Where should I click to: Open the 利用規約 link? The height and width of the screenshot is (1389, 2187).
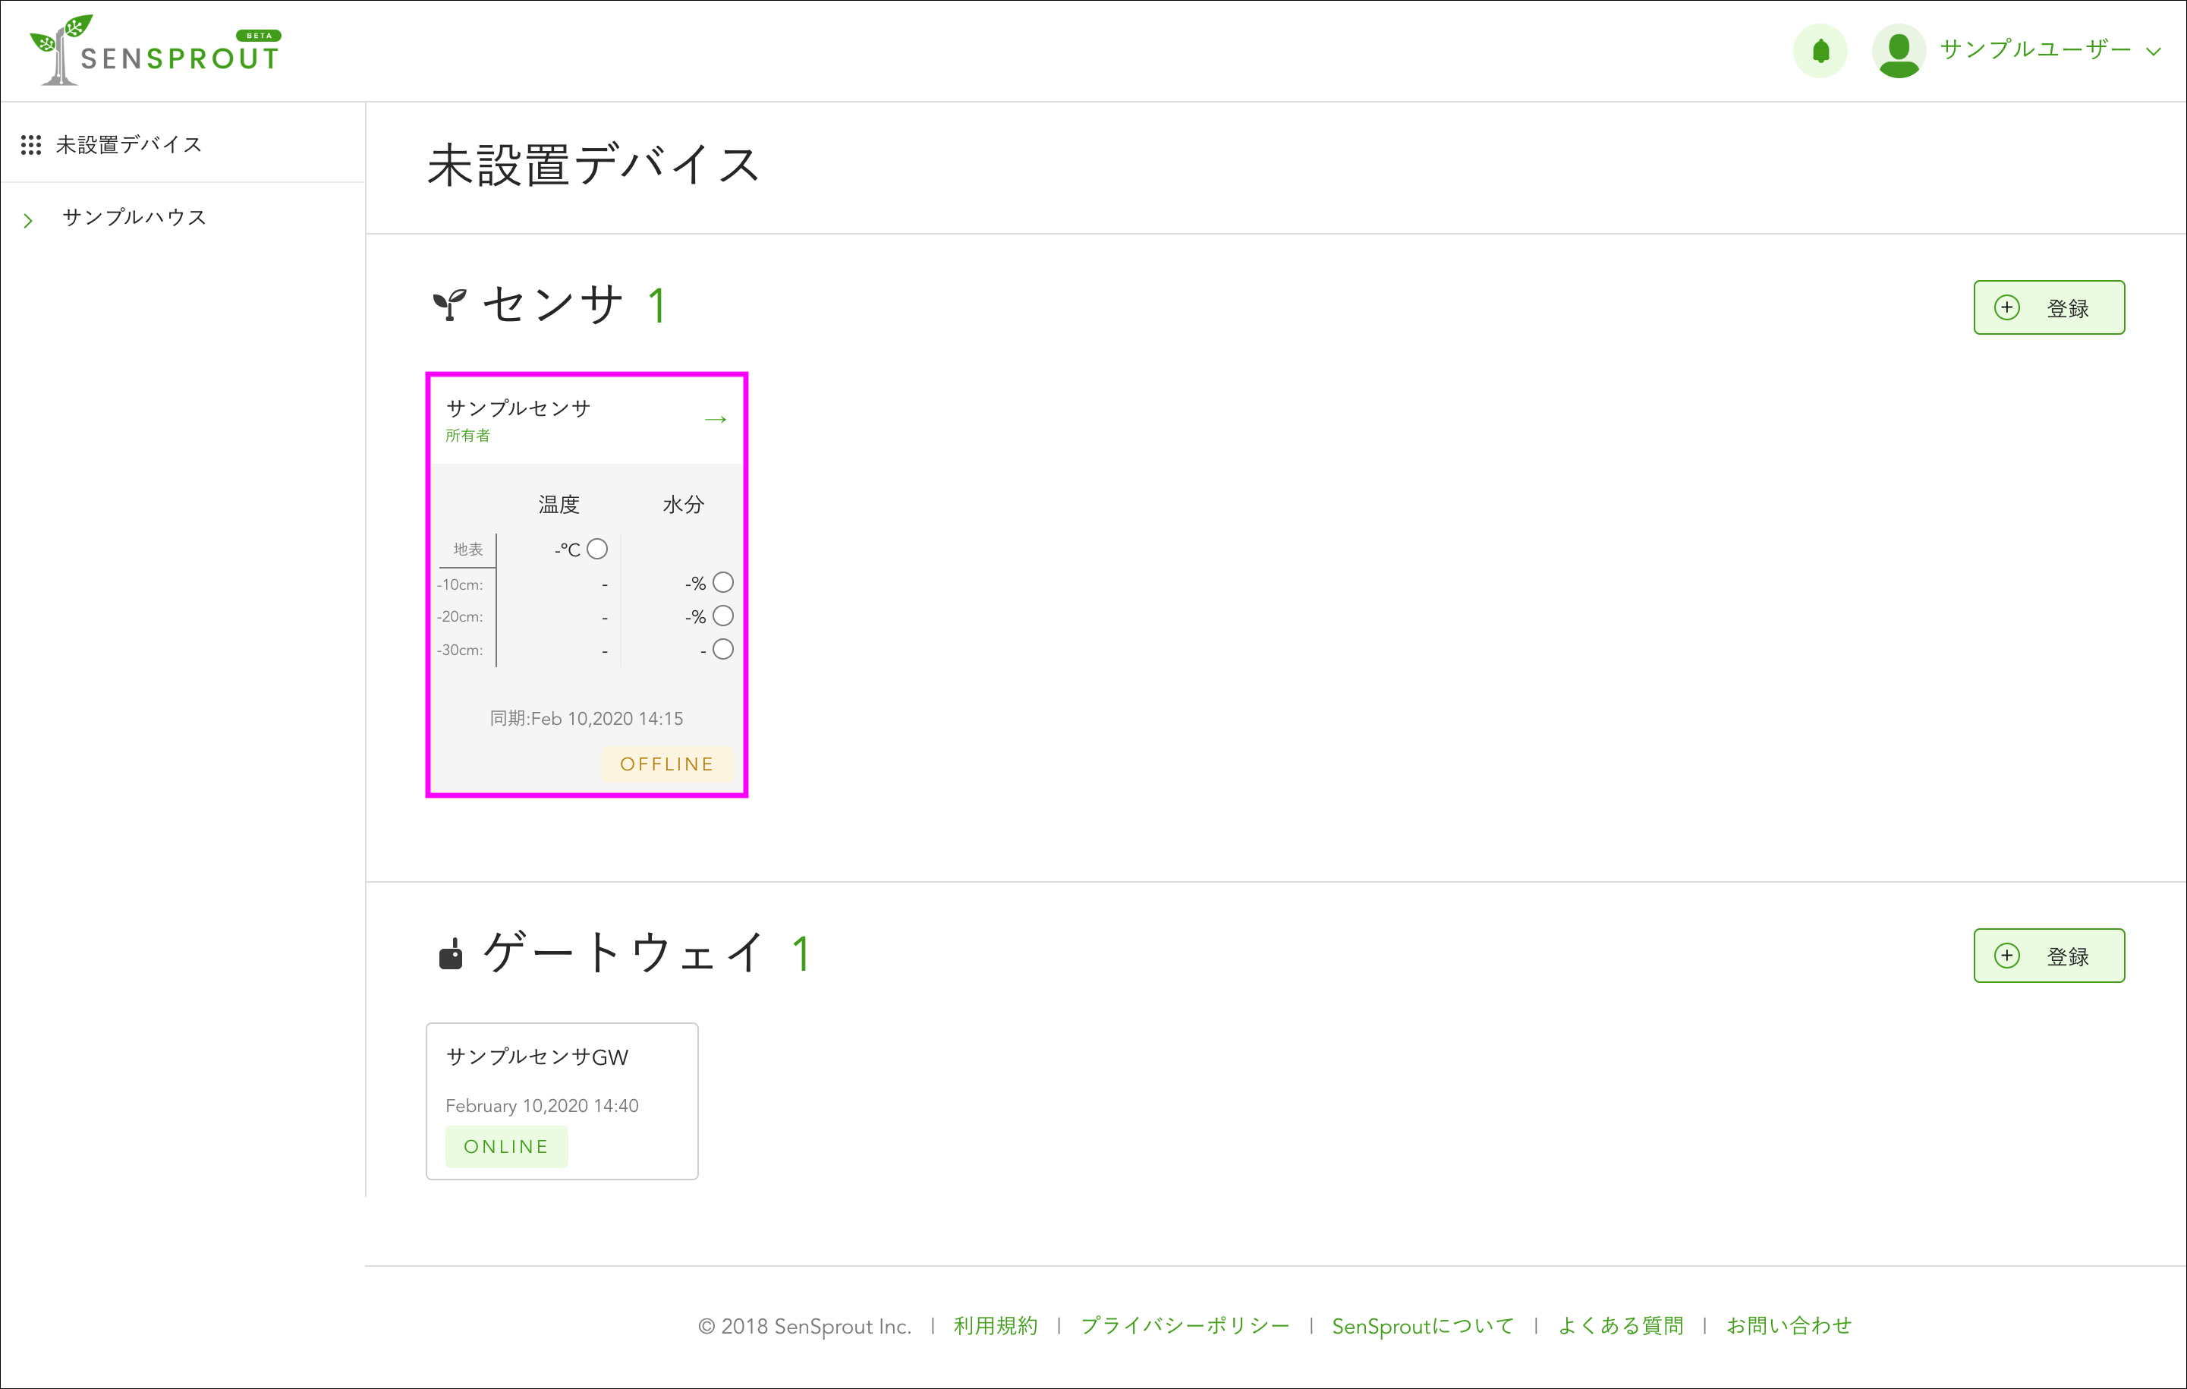(995, 1326)
